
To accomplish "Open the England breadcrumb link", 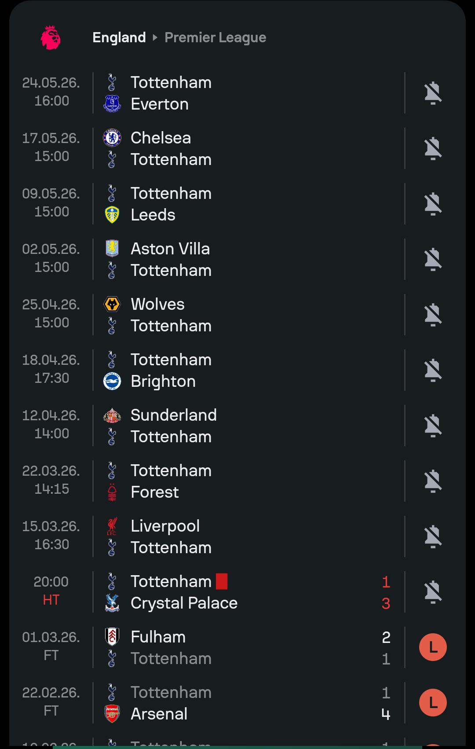I will [119, 37].
